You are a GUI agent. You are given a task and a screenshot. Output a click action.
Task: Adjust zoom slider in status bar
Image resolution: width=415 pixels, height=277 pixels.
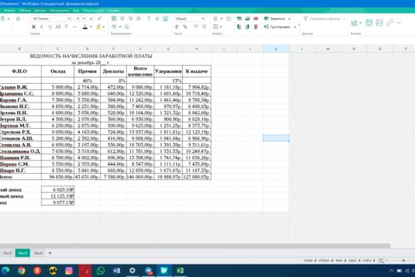pyautogui.click(x=403, y=261)
